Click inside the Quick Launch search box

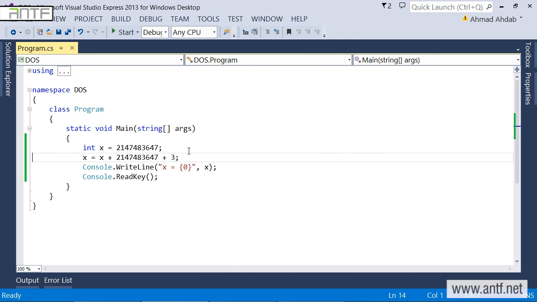(x=446, y=7)
